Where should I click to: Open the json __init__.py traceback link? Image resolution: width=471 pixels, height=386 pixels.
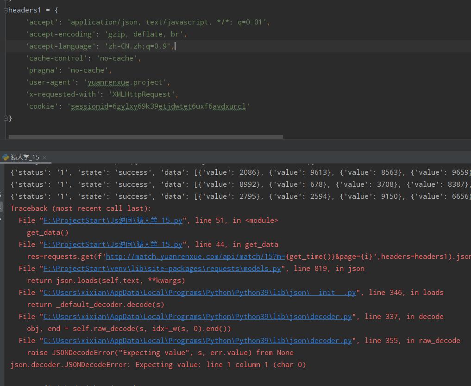(199, 293)
